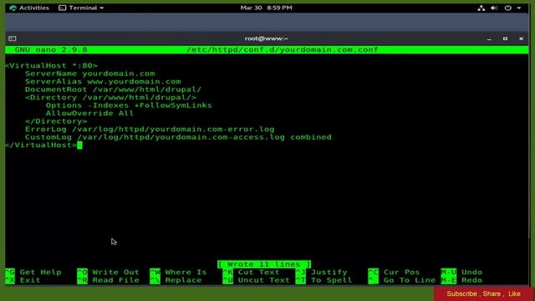
Task: Click the M-E Redo shortcut
Action: pos(461,280)
